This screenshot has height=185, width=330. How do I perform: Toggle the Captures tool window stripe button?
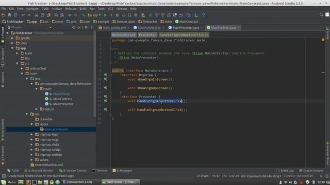[3, 80]
